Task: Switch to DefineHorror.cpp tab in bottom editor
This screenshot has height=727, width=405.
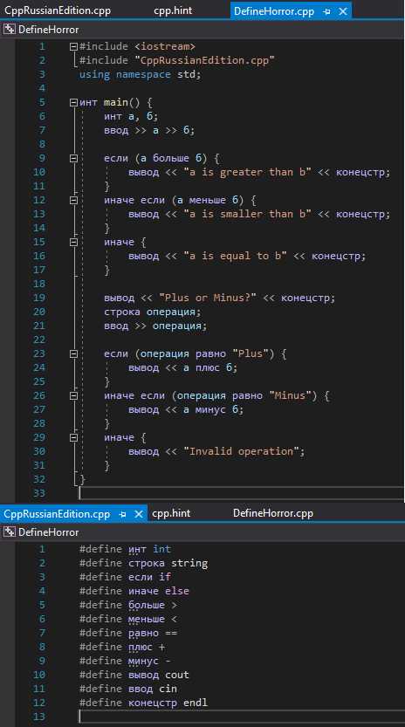Action: pyautogui.click(x=273, y=513)
